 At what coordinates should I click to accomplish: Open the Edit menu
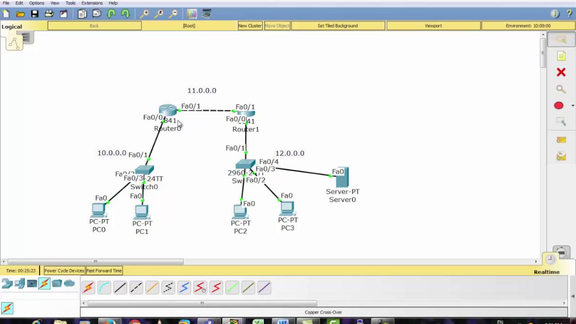click(19, 3)
